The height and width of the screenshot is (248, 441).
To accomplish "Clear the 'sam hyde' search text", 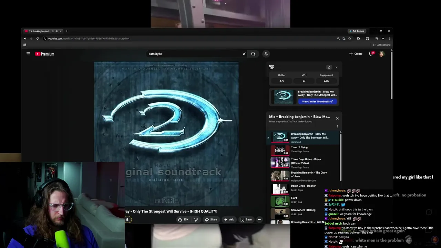I will [244, 54].
